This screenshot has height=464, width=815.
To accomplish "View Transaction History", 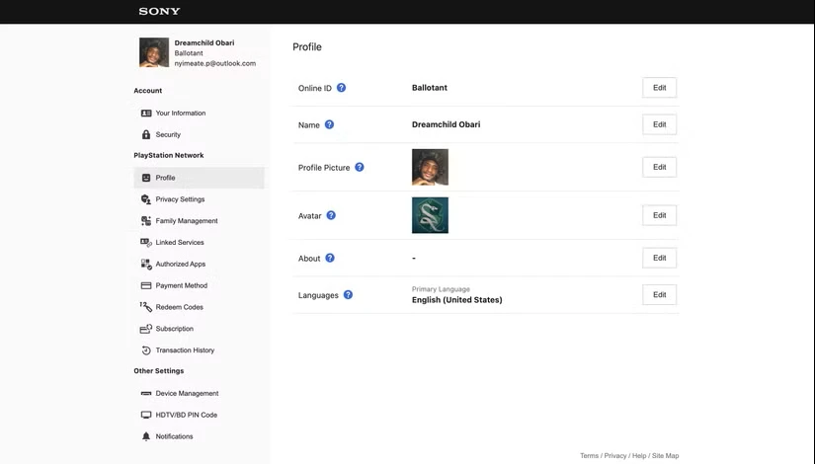I will (185, 350).
